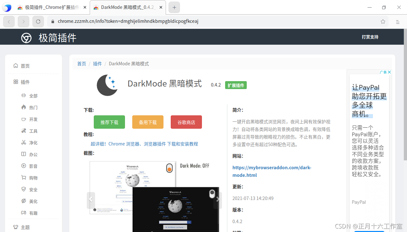
Task: Click the scissors icon beside 净化
Action: (24, 142)
